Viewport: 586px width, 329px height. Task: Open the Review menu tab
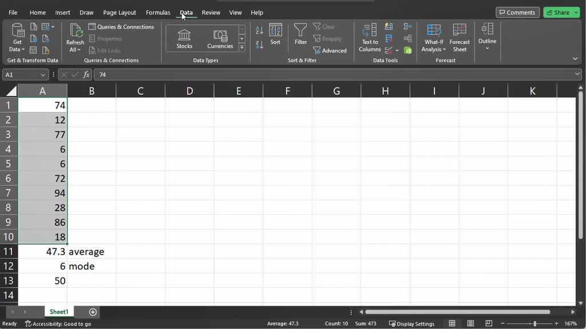tap(211, 12)
